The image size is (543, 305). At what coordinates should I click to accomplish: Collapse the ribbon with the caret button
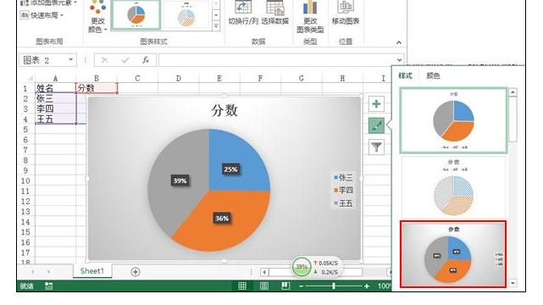pyautogui.click(x=399, y=42)
